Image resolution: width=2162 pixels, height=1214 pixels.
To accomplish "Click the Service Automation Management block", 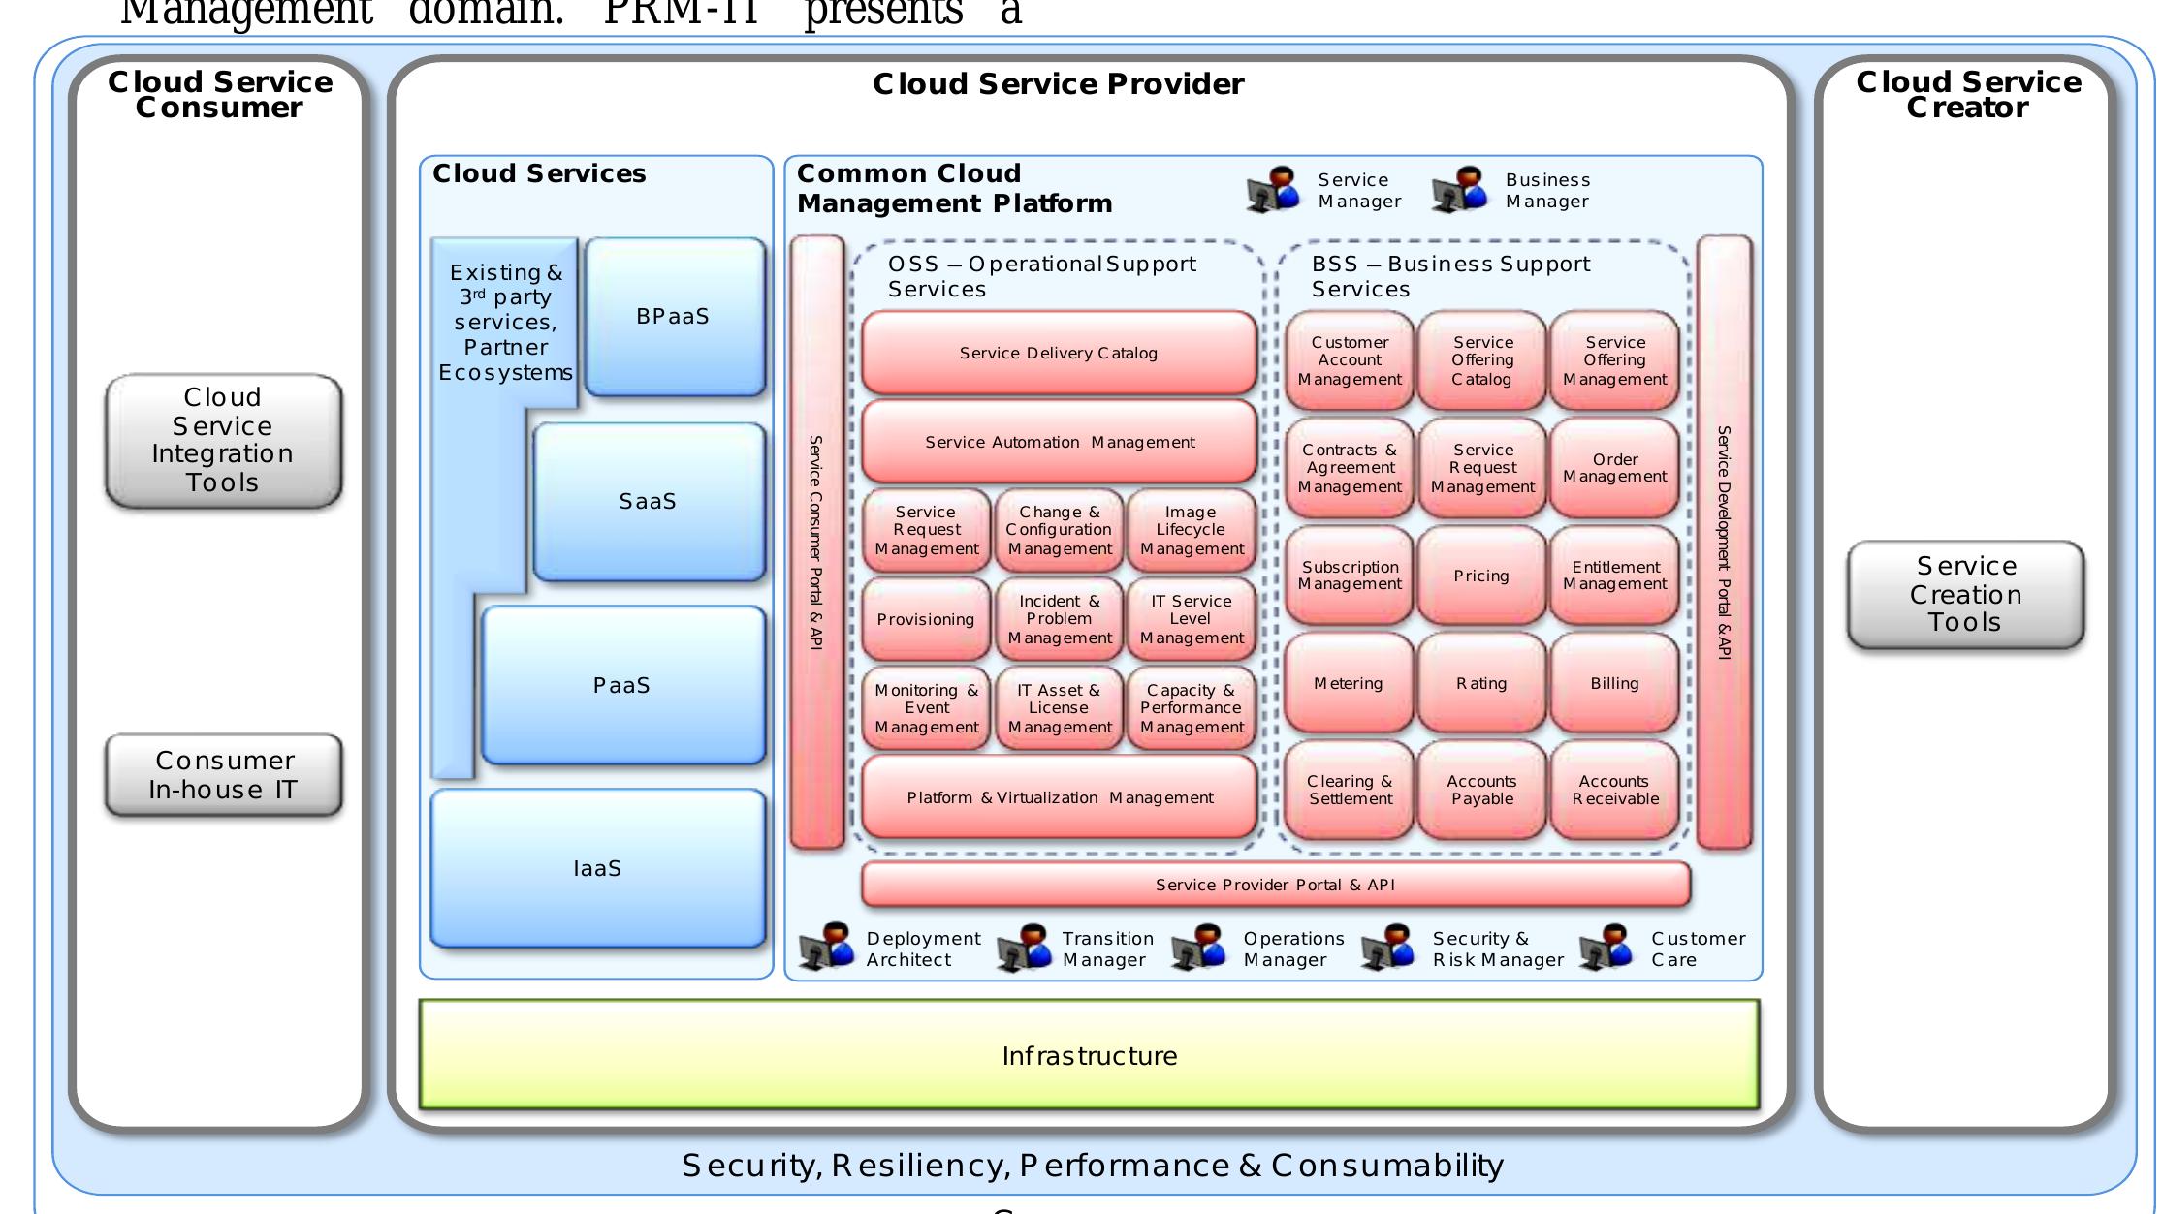I will click(x=1059, y=441).
